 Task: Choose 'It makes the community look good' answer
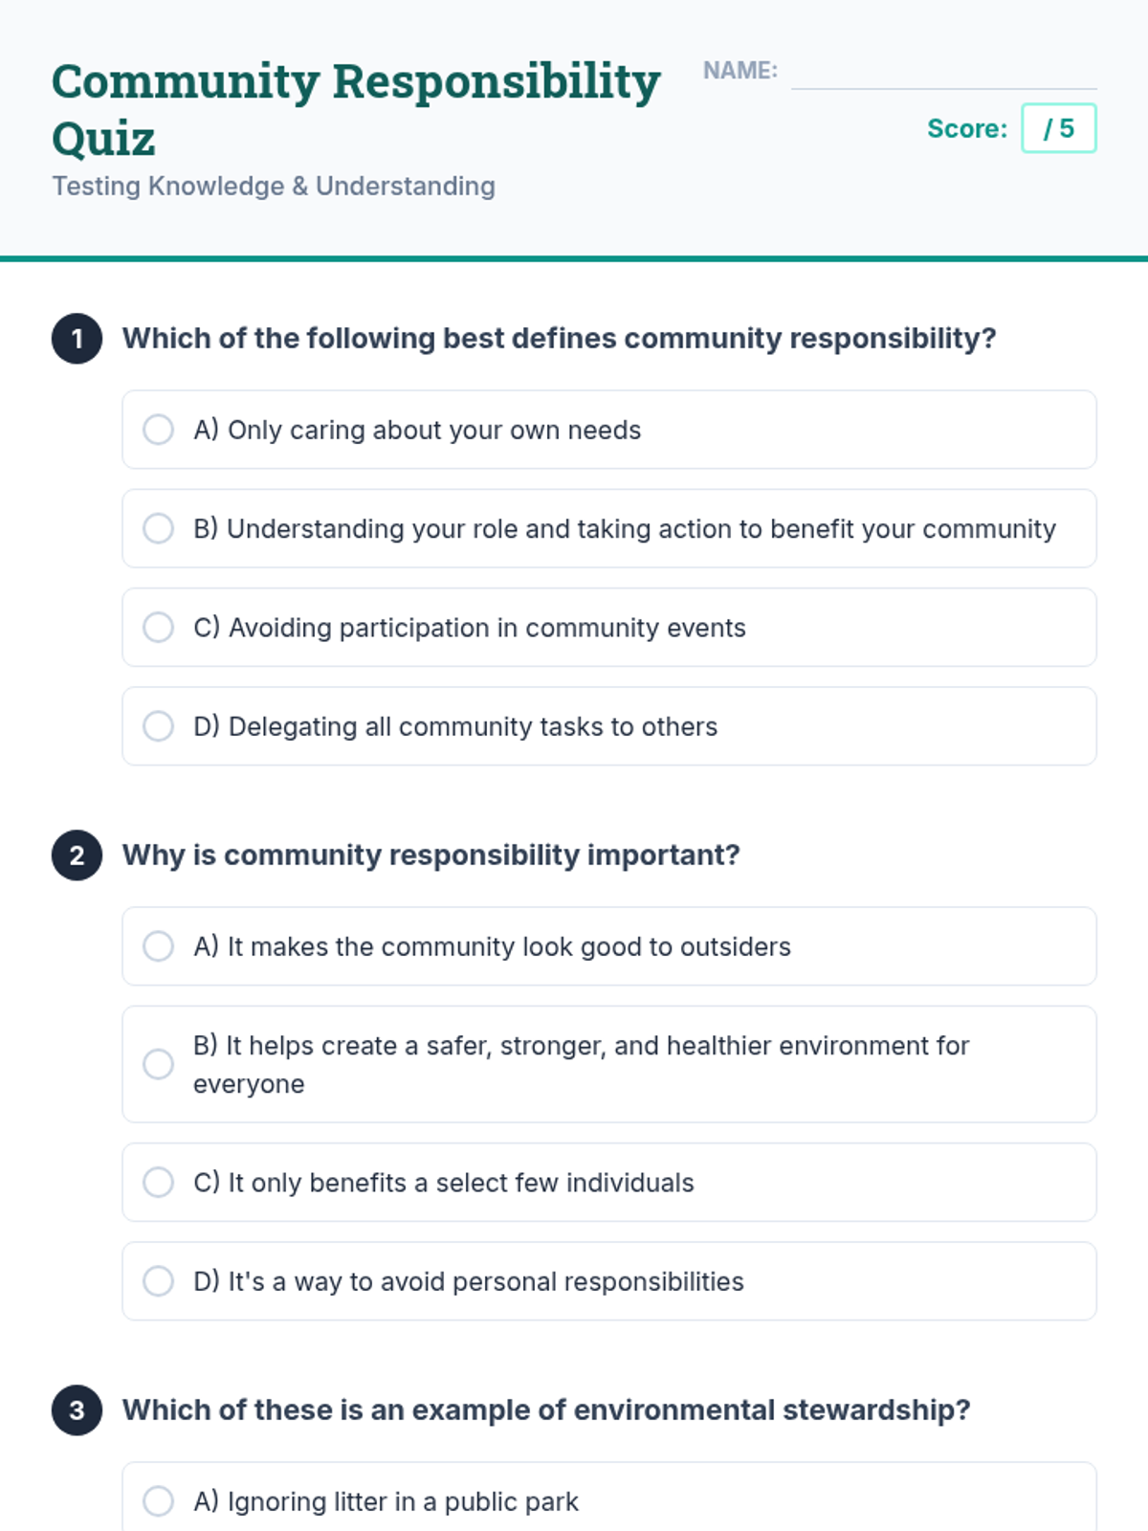point(159,946)
